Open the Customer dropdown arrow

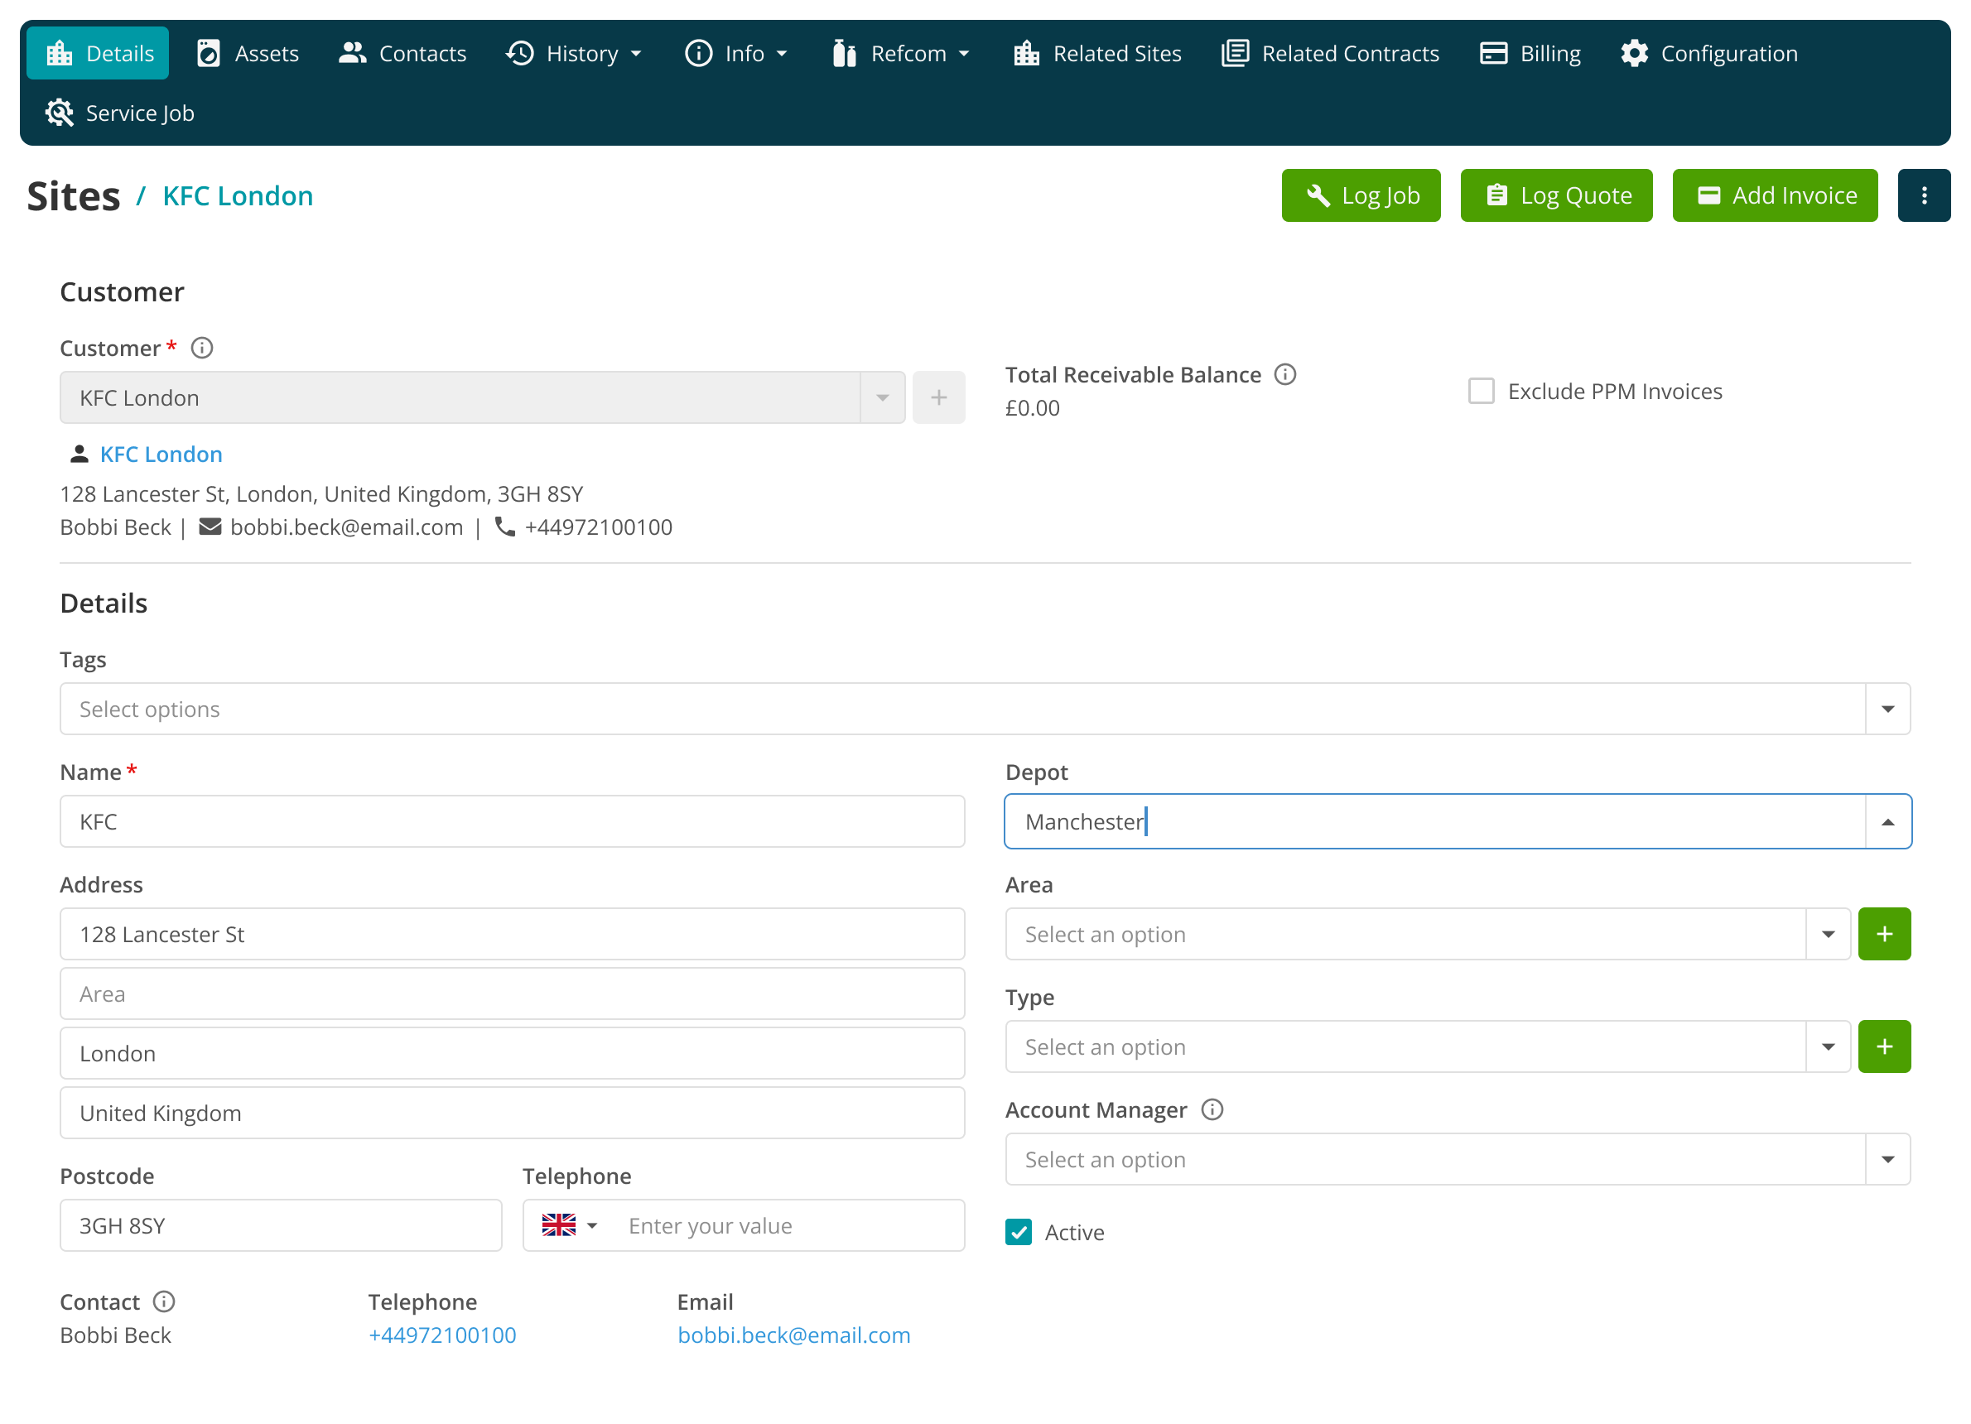(882, 398)
